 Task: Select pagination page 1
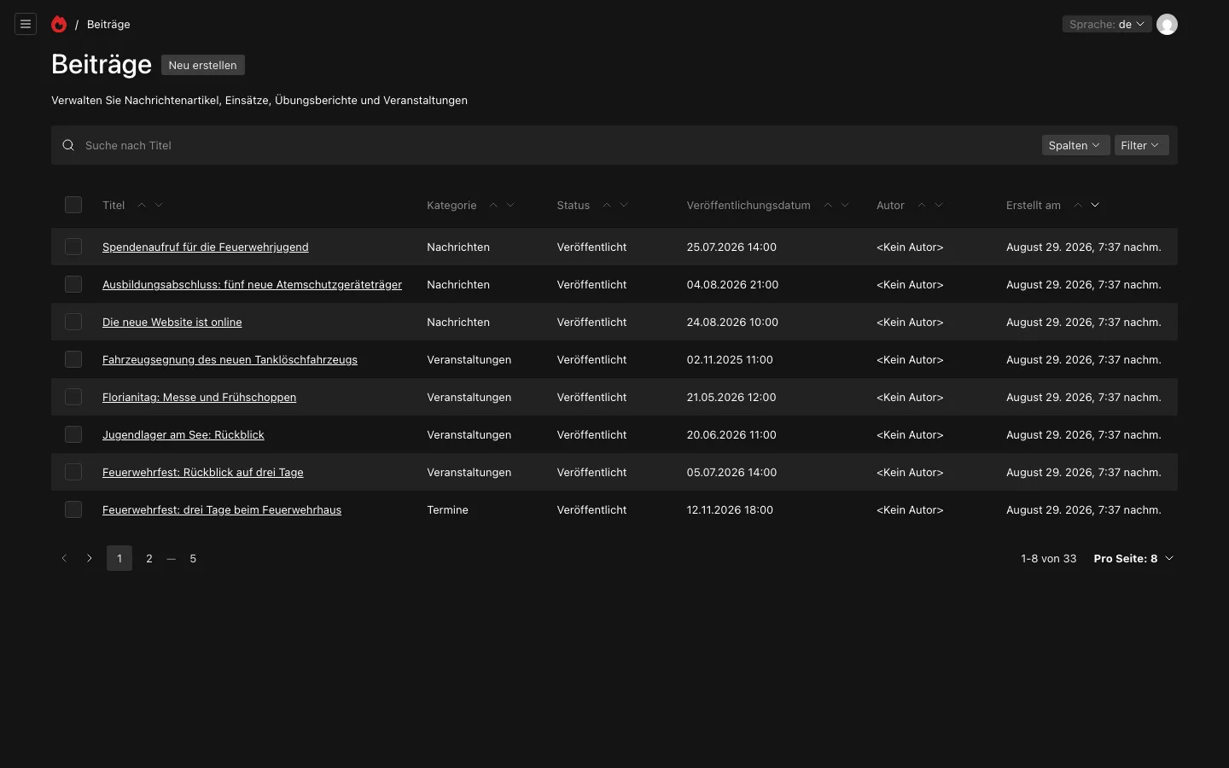pyautogui.click(x=119, y=558)
